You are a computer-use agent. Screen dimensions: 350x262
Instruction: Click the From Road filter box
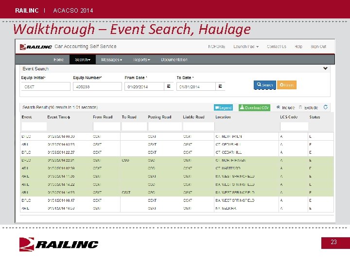[106, 126]
